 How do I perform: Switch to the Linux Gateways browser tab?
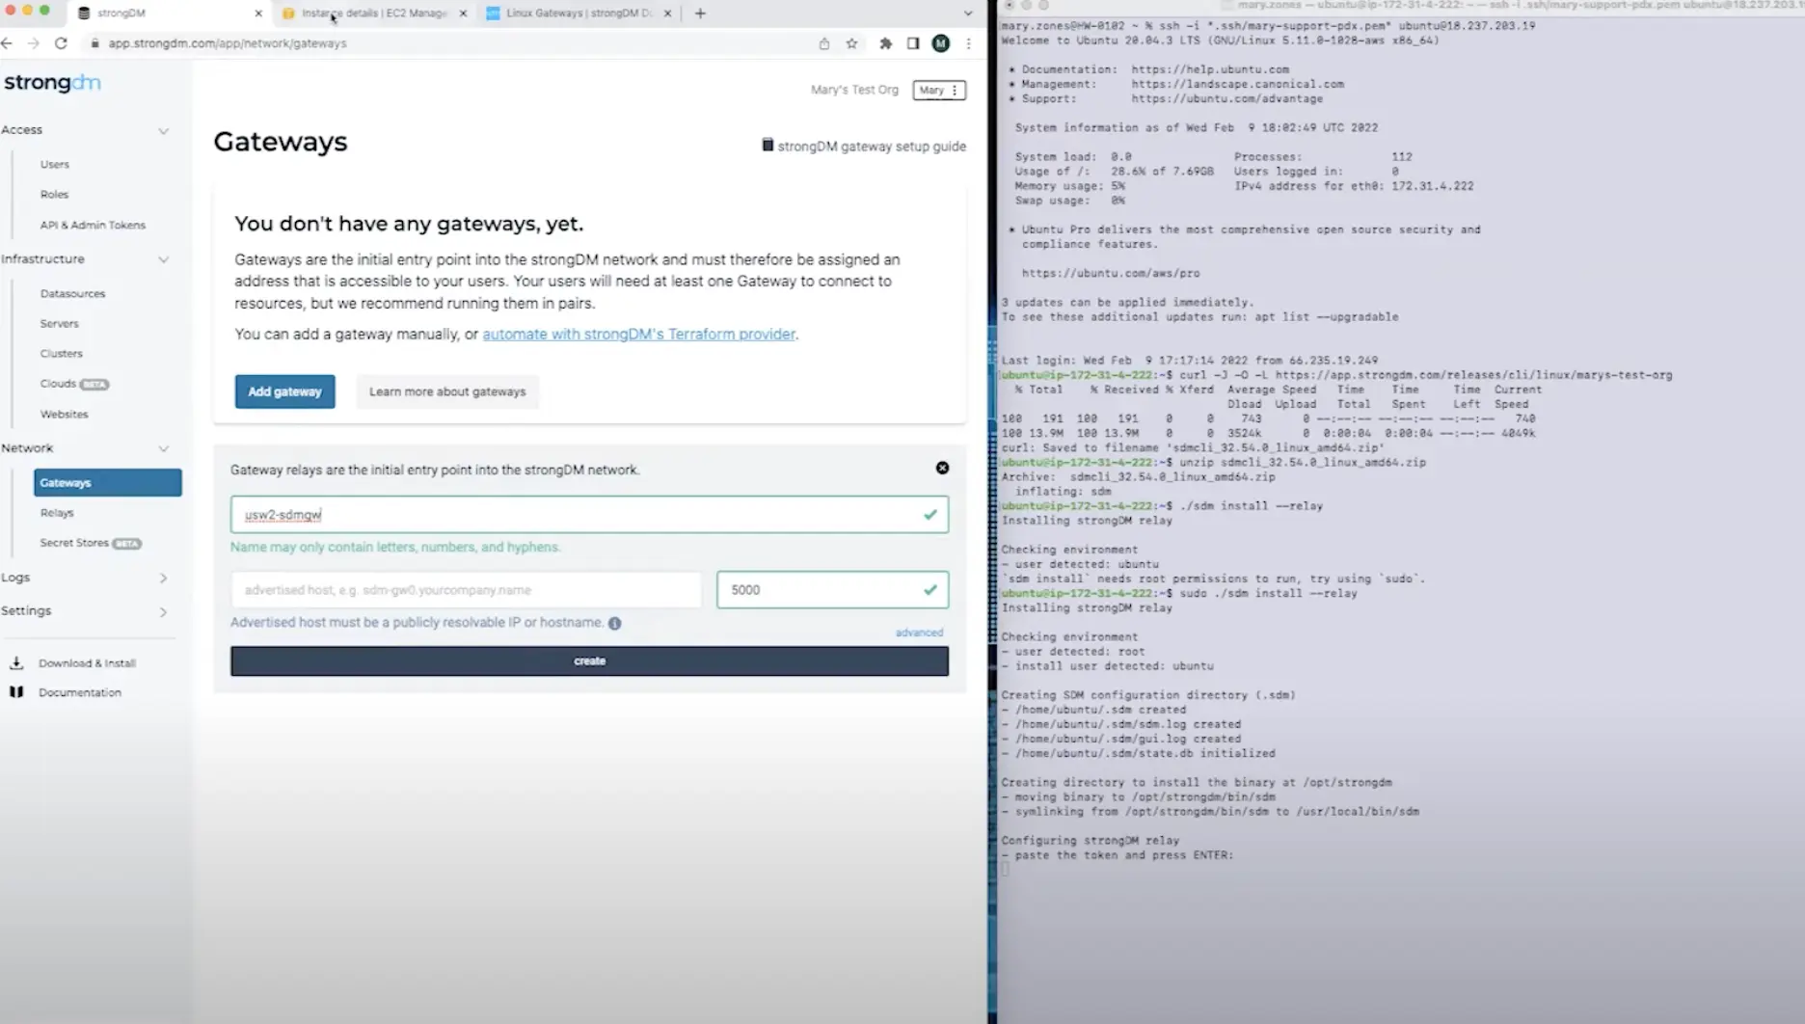(x=577, y=13)
